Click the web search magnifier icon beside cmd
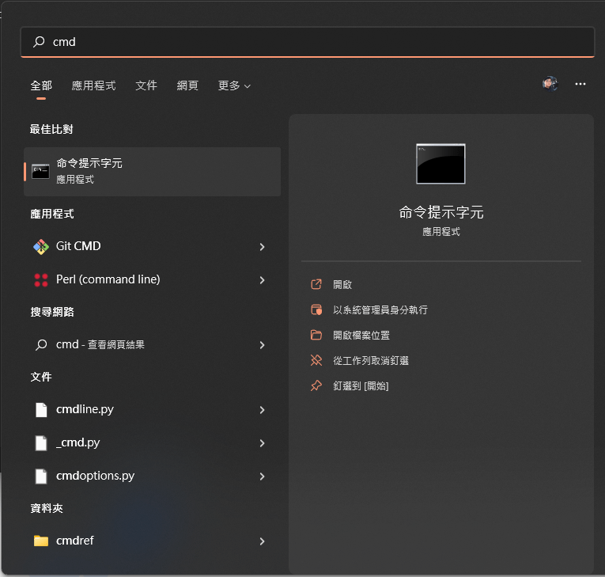This screenshot has width=605, height=577. tap(41, 344)
